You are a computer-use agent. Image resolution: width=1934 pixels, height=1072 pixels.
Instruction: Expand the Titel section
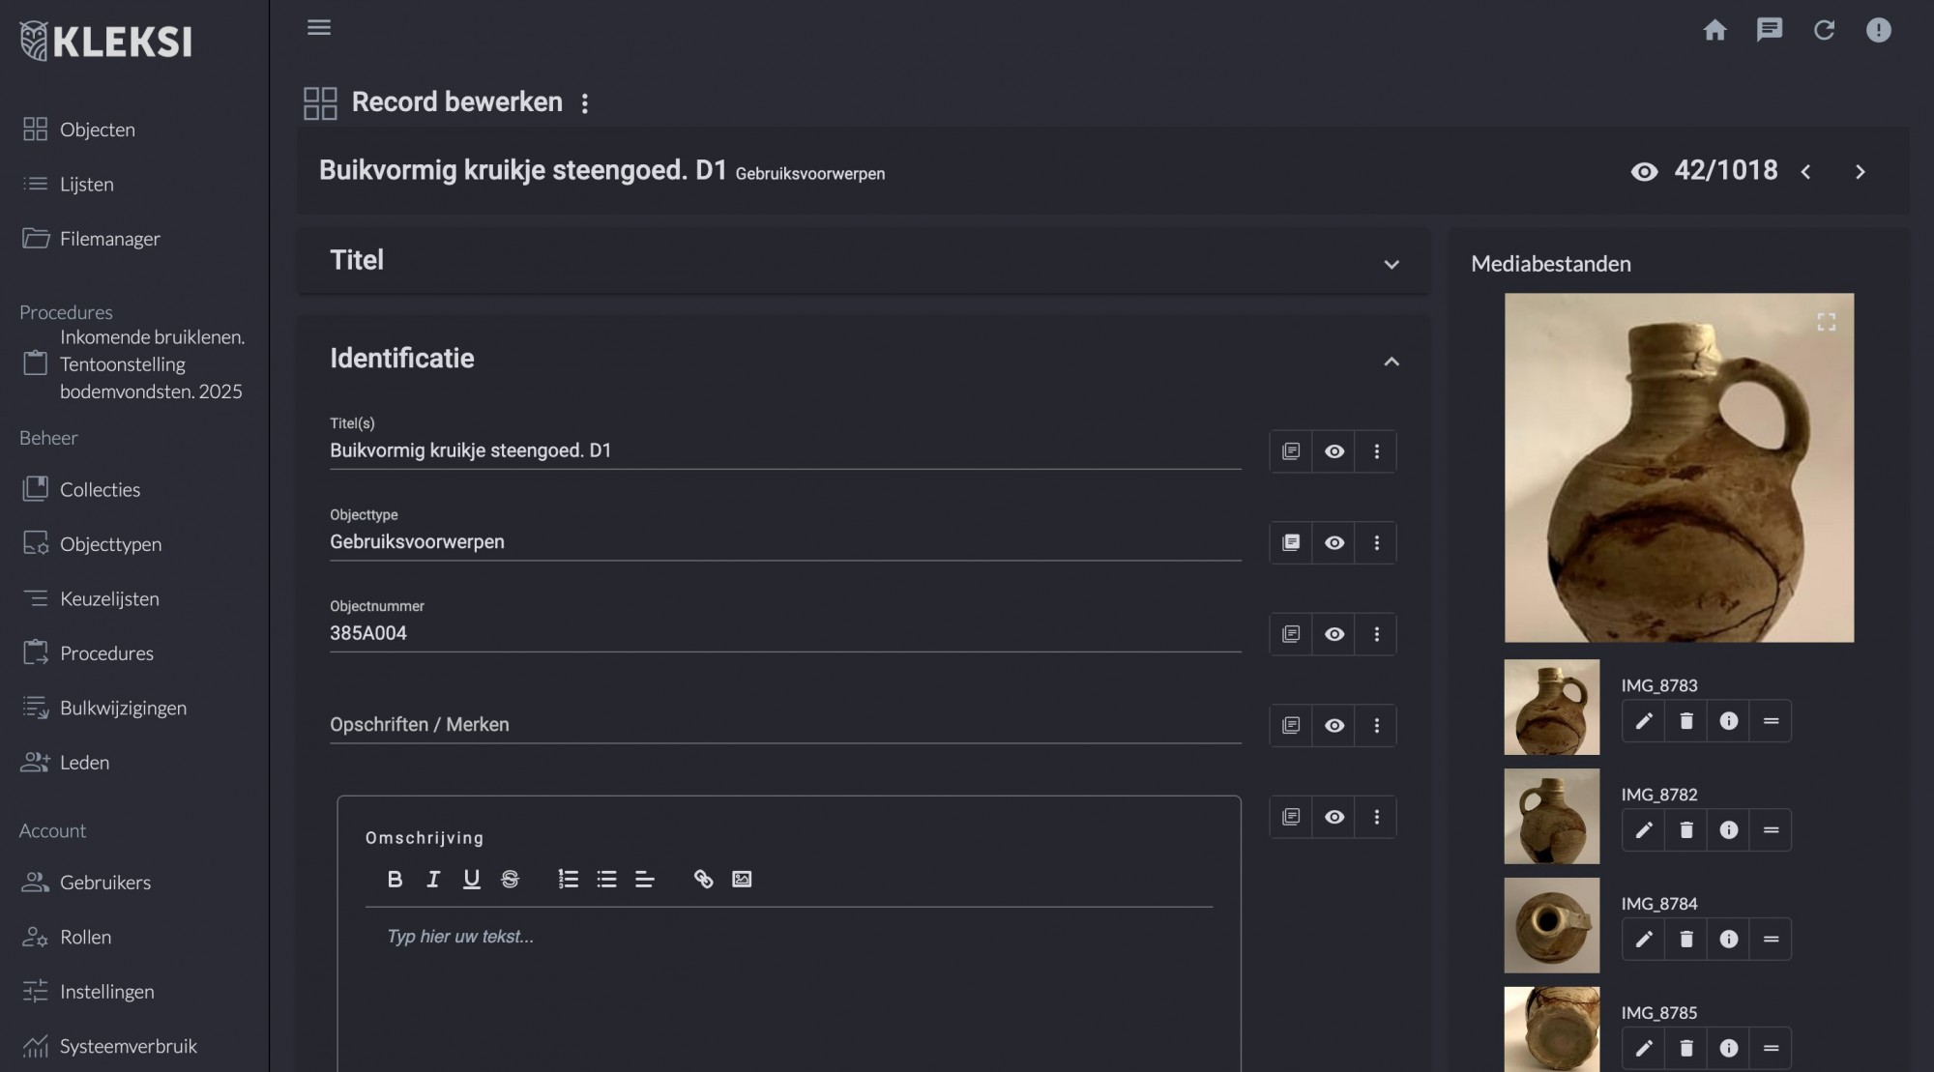coord(1391,264)
